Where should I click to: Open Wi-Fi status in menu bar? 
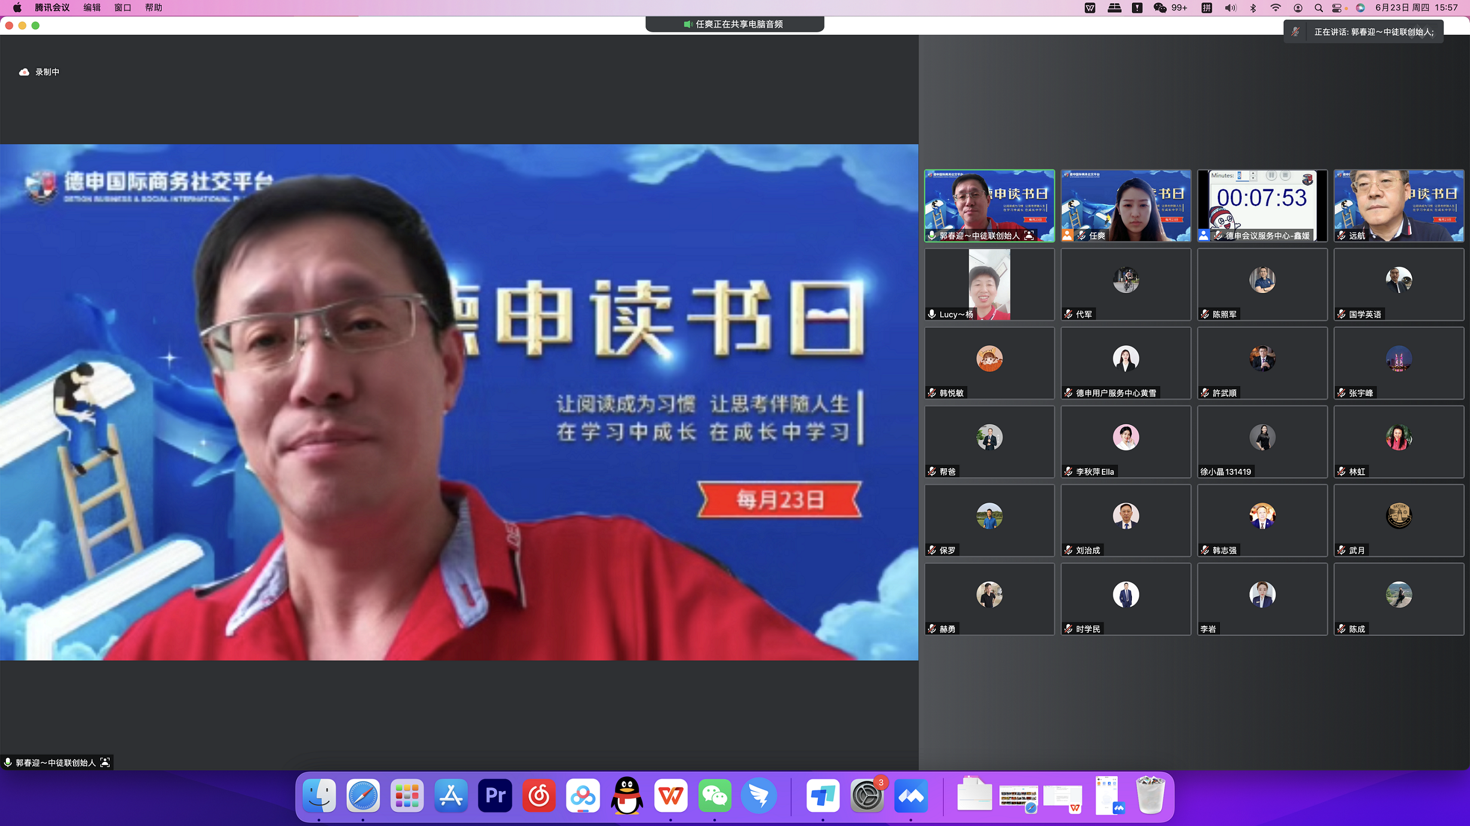[x=1275, y=7]
